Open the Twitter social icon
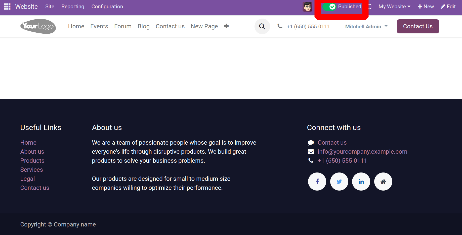 pyautogui.click(x=339, y=182)
